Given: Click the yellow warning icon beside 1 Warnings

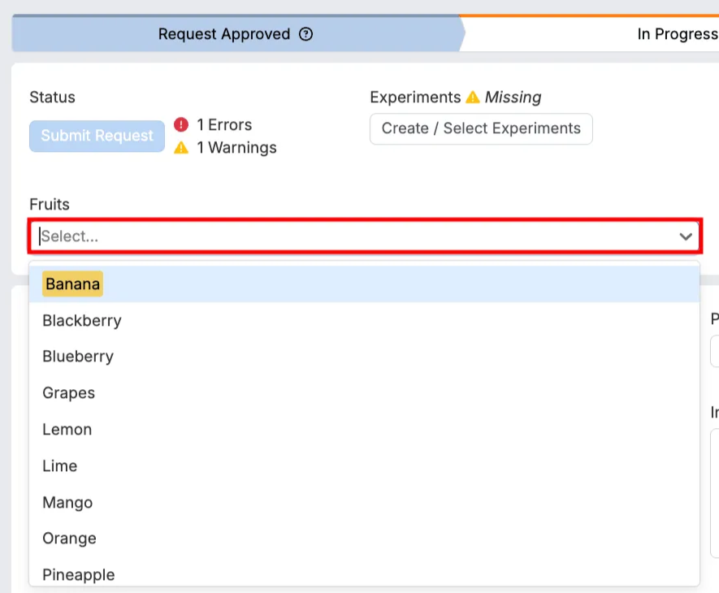Looking at the screenshot, I should point(181,148).
